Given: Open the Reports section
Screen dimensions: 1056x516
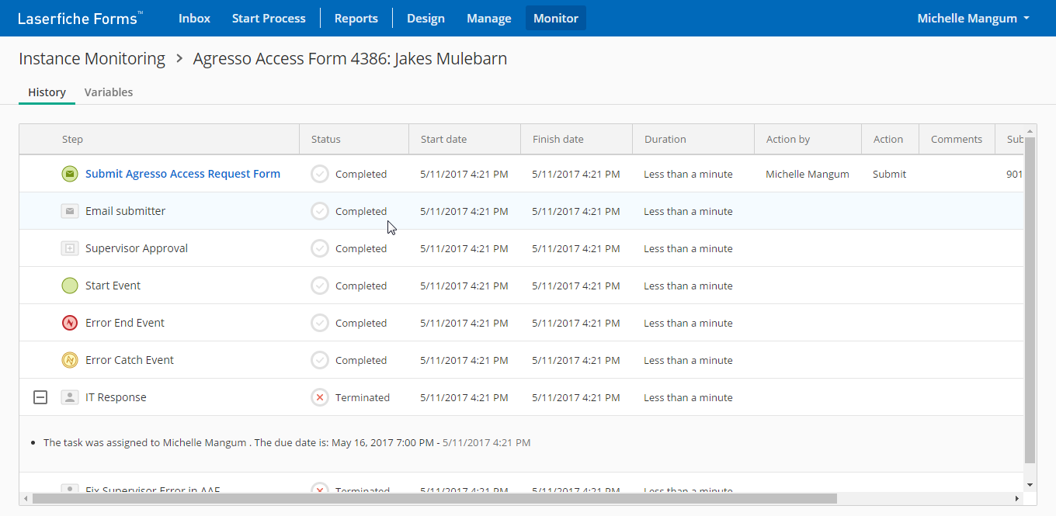Looking at the screenshot, I should pos(356,18).
